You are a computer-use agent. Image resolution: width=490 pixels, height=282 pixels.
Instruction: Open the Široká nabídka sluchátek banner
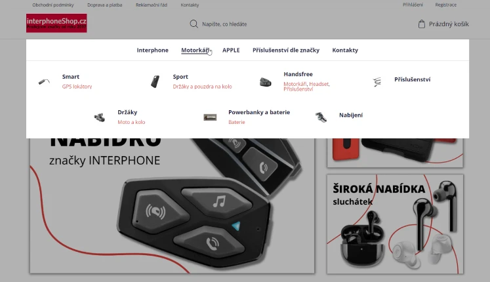coord(395,224)
